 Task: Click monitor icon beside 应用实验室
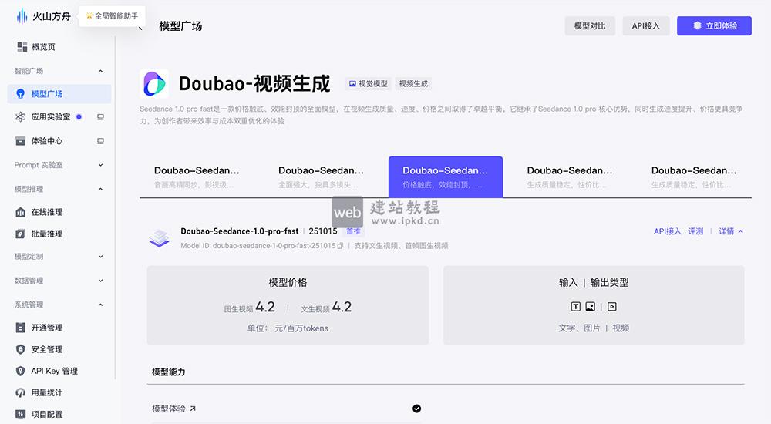pyautogui.click(x=100, y=117)
